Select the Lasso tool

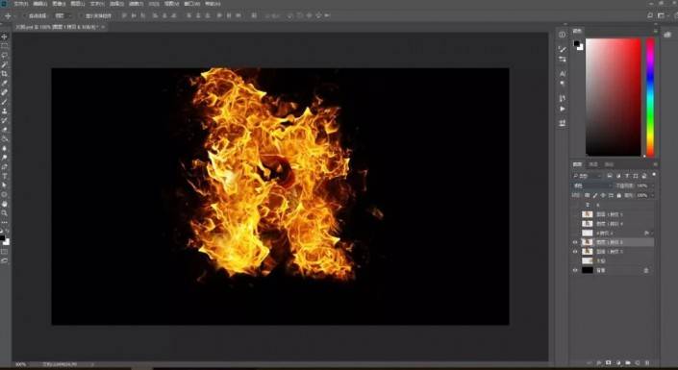coord(5,56)
